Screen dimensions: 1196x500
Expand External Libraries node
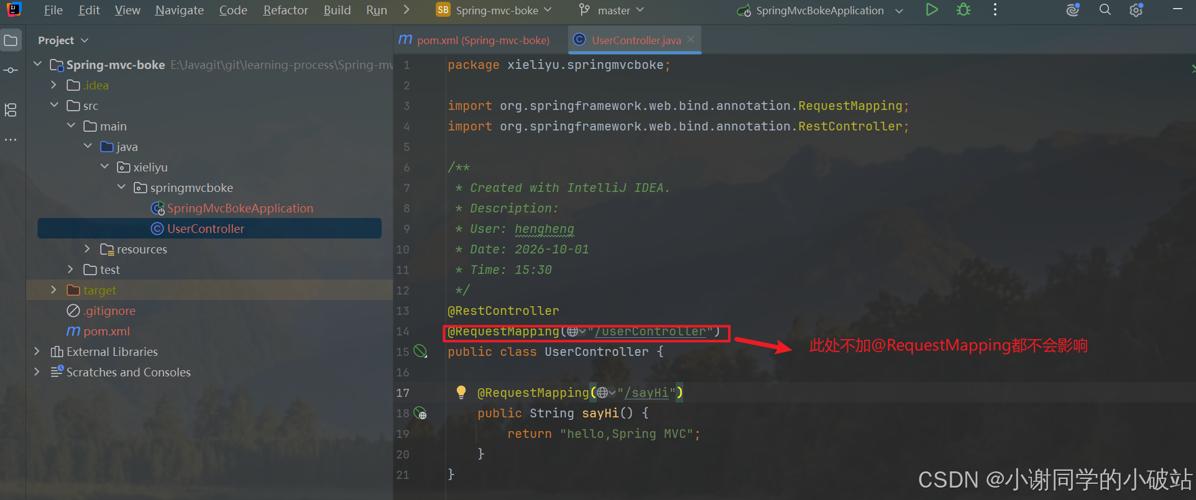[37, 352]
